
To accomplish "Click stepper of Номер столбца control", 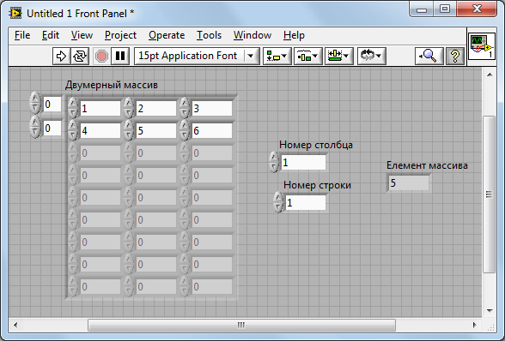I will click(x=274, y=162).
